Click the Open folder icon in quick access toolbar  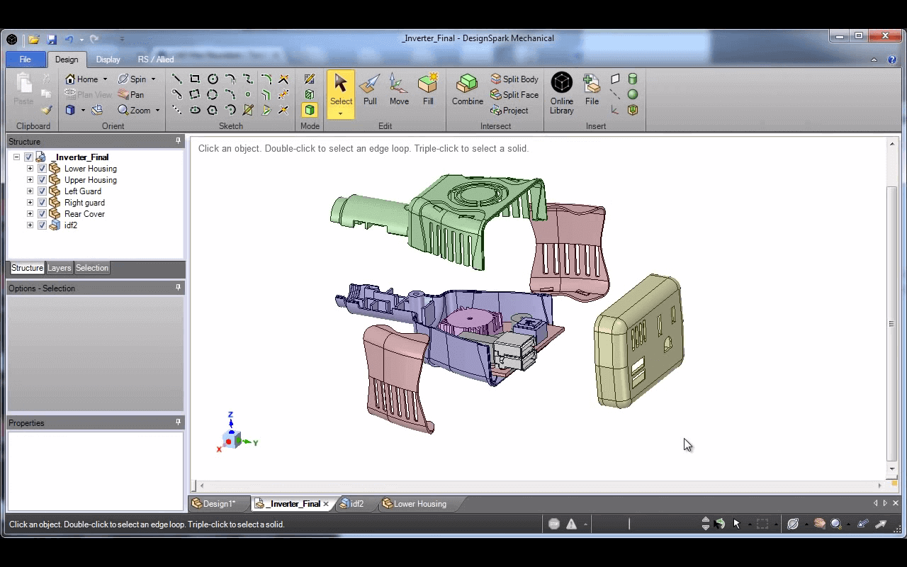tap(34, 40)
